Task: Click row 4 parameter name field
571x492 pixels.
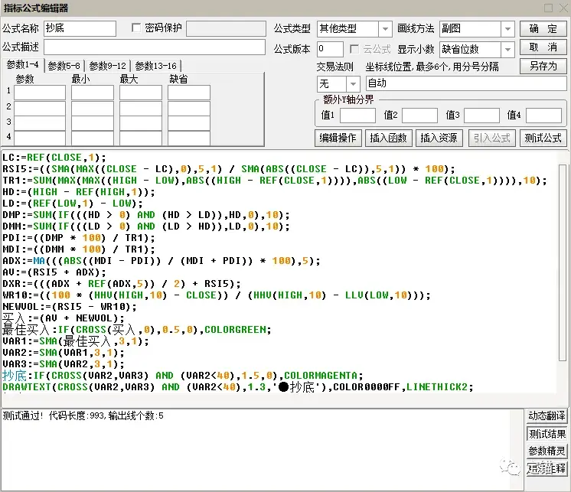Action: point(40,138)
